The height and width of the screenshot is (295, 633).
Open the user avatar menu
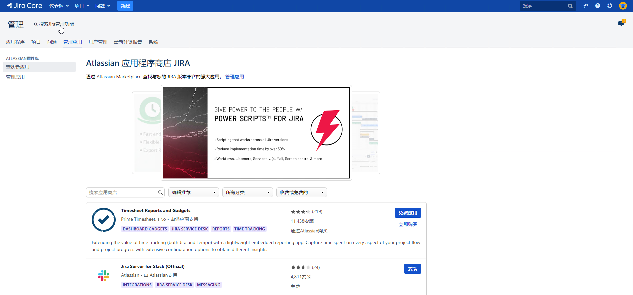click(x=623, y=6)
